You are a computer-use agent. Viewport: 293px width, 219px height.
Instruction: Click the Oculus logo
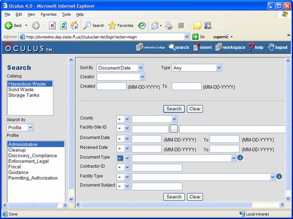click(28, 48)
